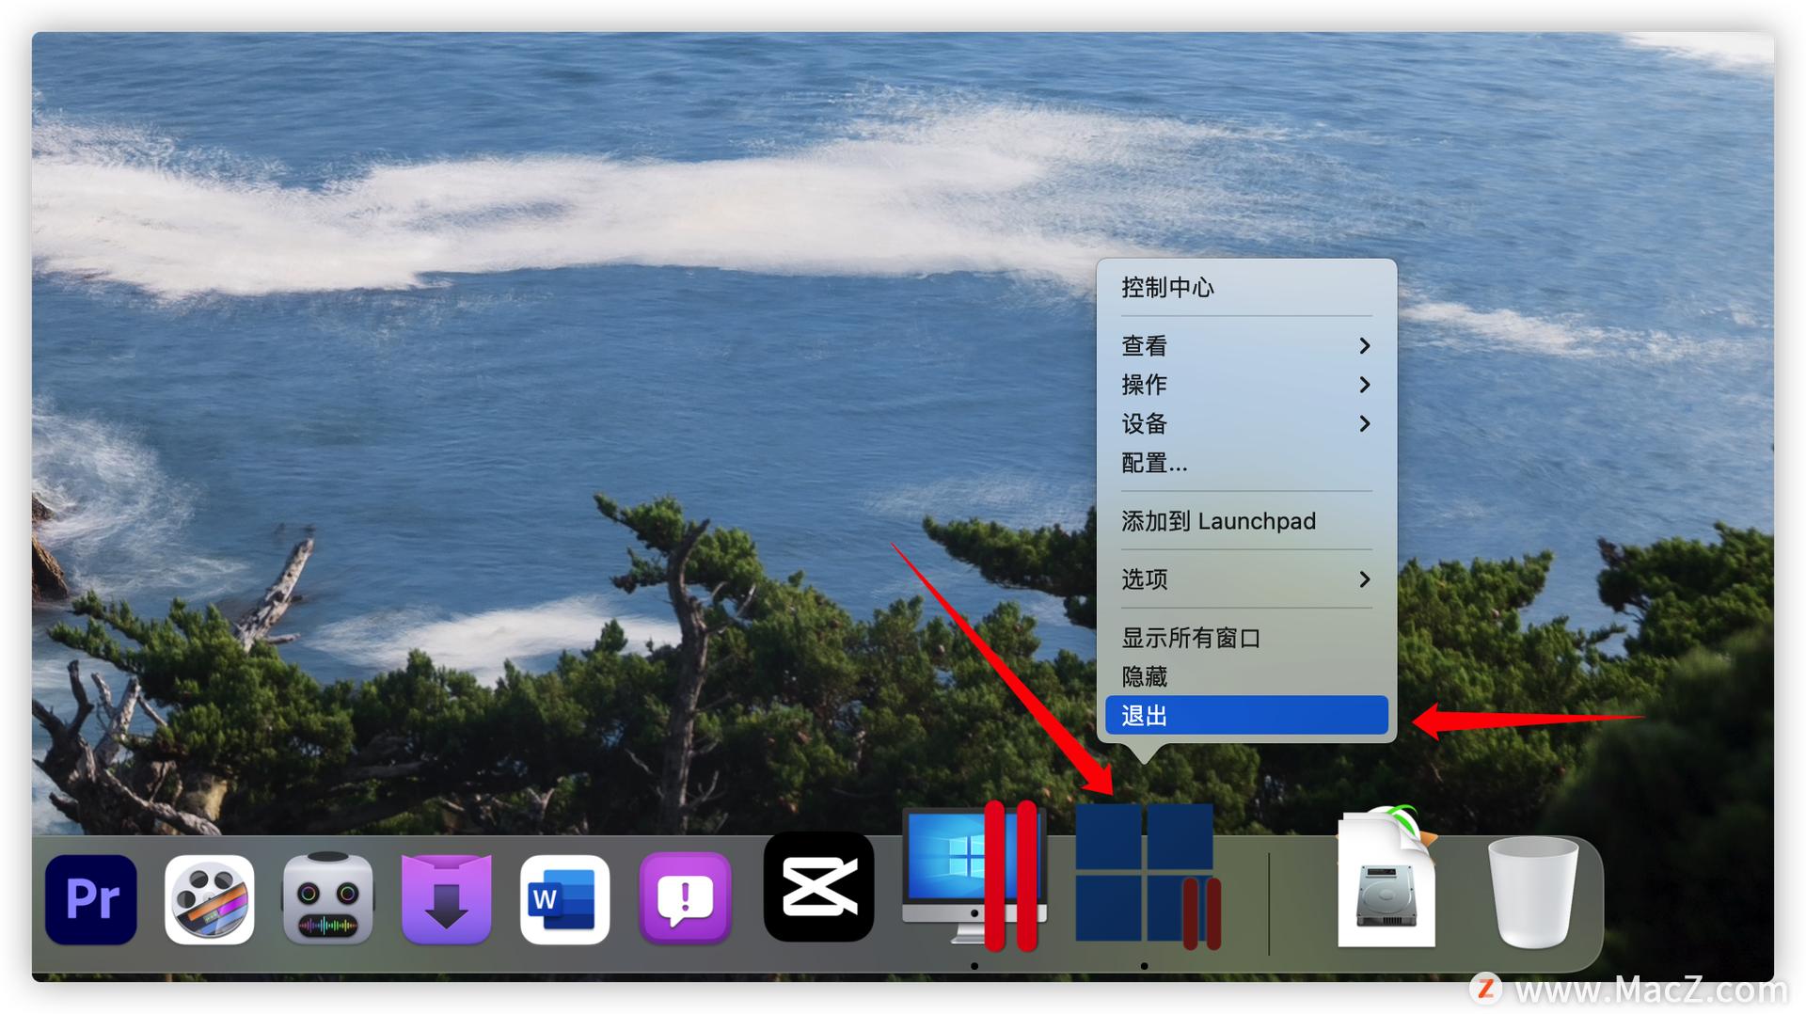The width and height of the screenshot is (1806, 1014).
Task: Open Microsoft Word from the Dock
Action: point(564,899)
